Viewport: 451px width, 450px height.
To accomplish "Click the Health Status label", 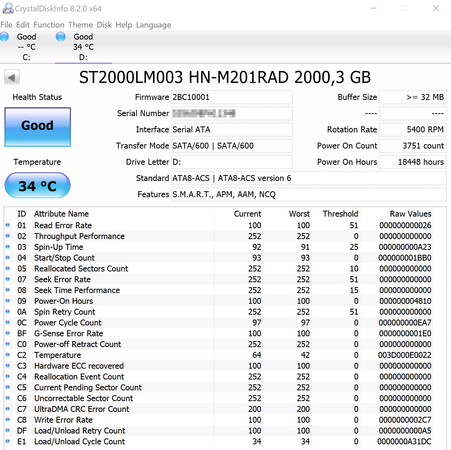I will tap(37, 97).
